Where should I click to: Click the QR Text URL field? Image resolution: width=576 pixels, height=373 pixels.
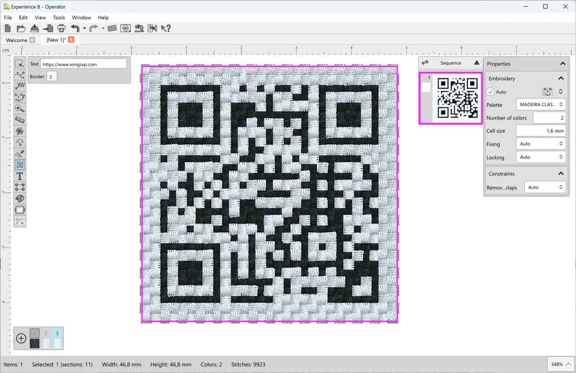[x=84, y=64]
